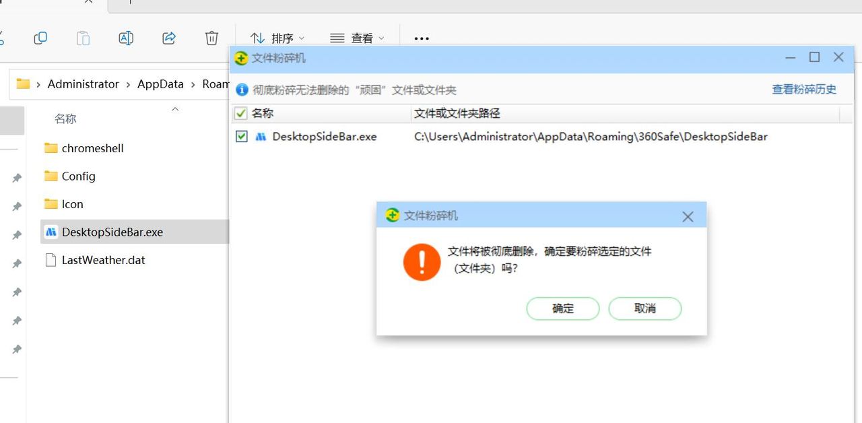Expand the 排序 sort dropdown

click(277, 38)
